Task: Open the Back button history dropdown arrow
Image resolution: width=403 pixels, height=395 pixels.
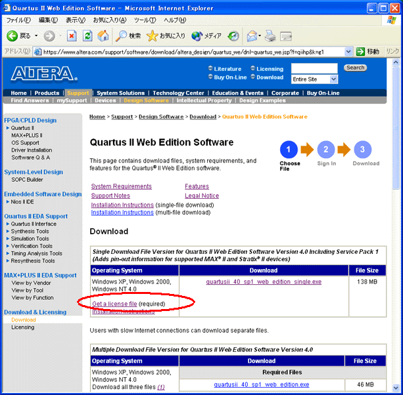Action: pyautogui.click(x=36, y=35)
